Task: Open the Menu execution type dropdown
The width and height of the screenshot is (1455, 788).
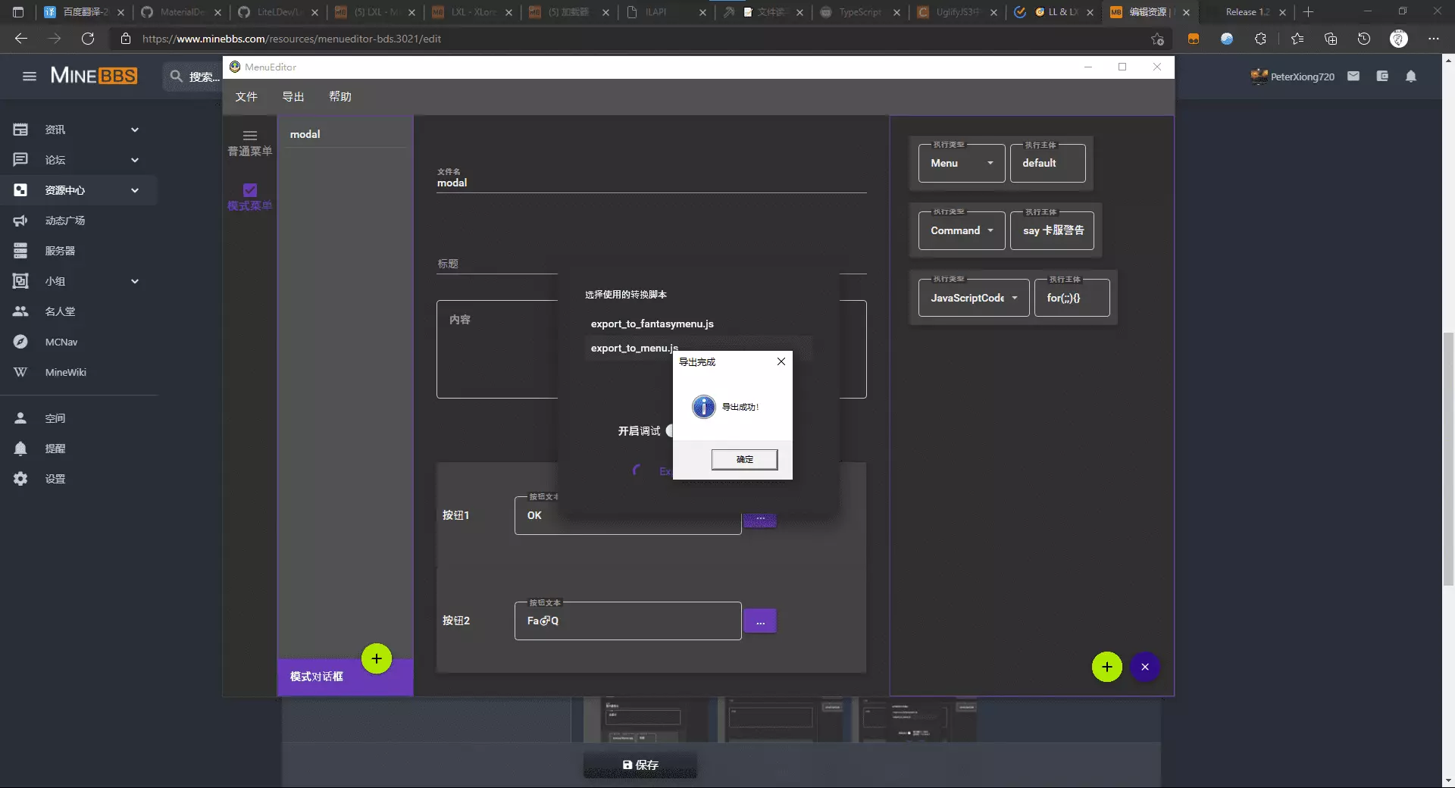Action: tap(962, 163)
